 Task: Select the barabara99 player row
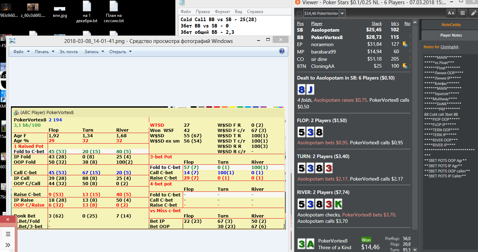(x=354, y=52)
